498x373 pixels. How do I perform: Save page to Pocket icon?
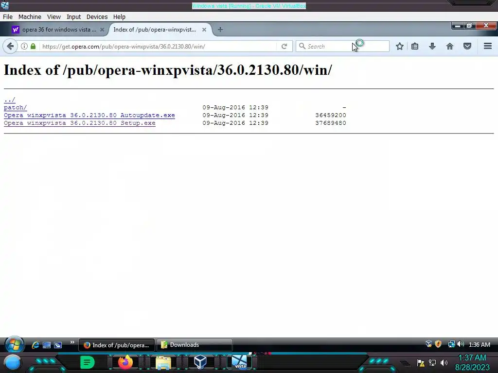(x=467, y=46)
